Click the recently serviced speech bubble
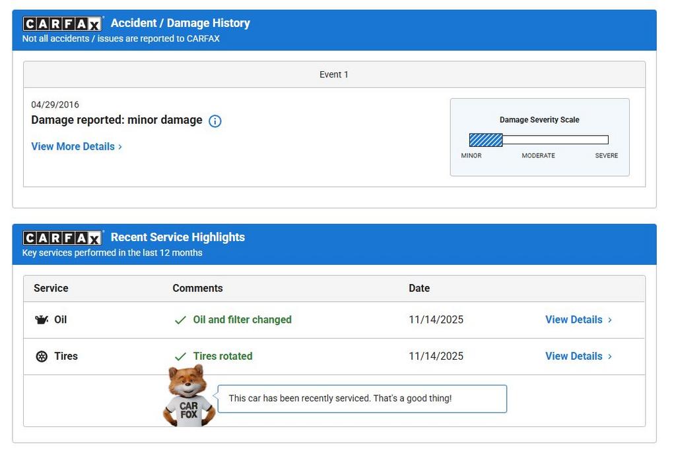 (x=362, y=399)
